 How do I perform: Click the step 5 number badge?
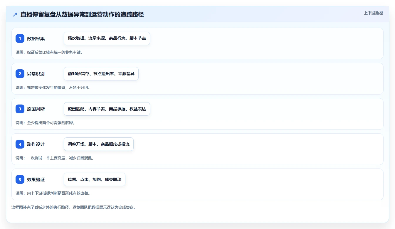click(20, 179)
